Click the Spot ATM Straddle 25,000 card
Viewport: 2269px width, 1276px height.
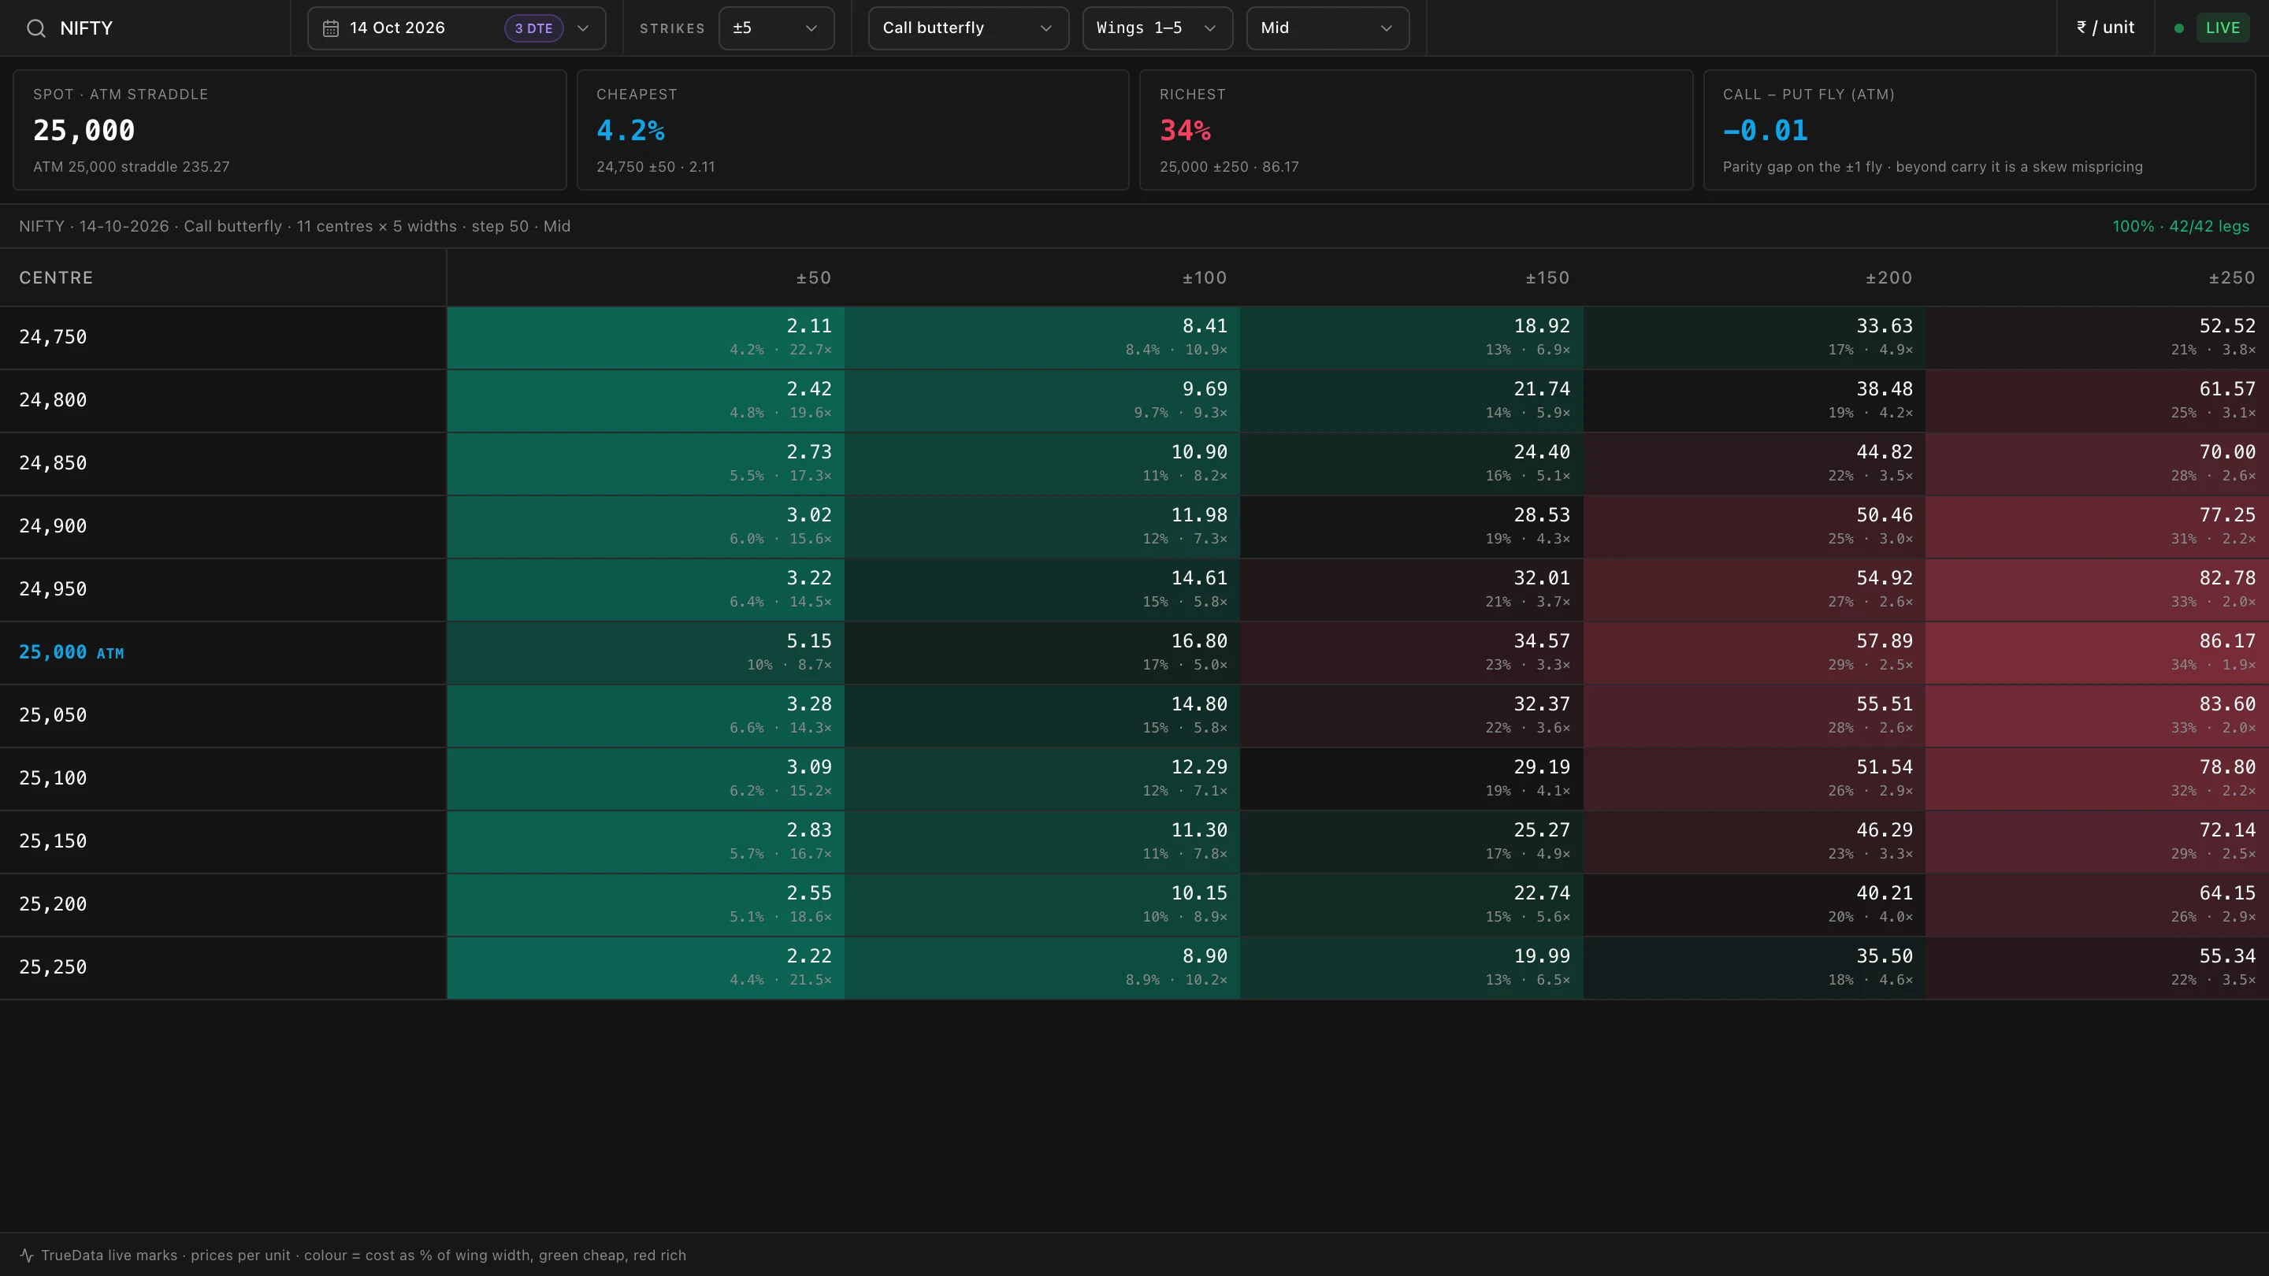coord(290,130)
